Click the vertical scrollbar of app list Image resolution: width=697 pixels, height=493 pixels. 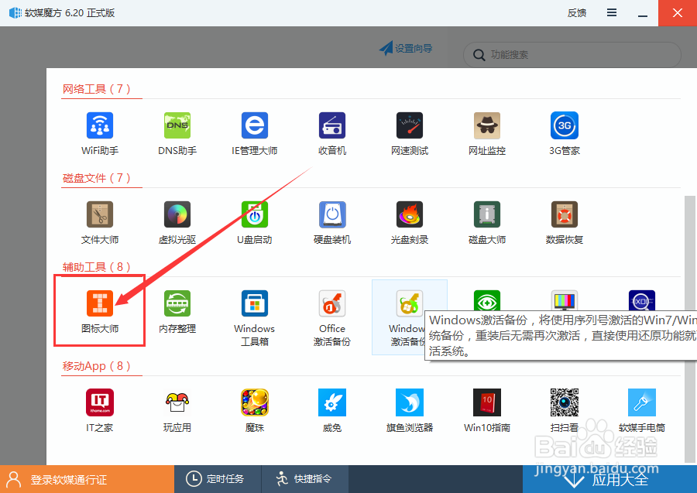[689, 329]
